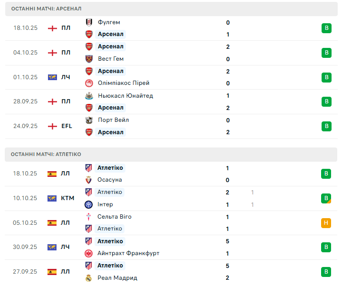Click the Newcastle United crest icon
The width and height of the screenshot is (342, 285).
(89, 96)
